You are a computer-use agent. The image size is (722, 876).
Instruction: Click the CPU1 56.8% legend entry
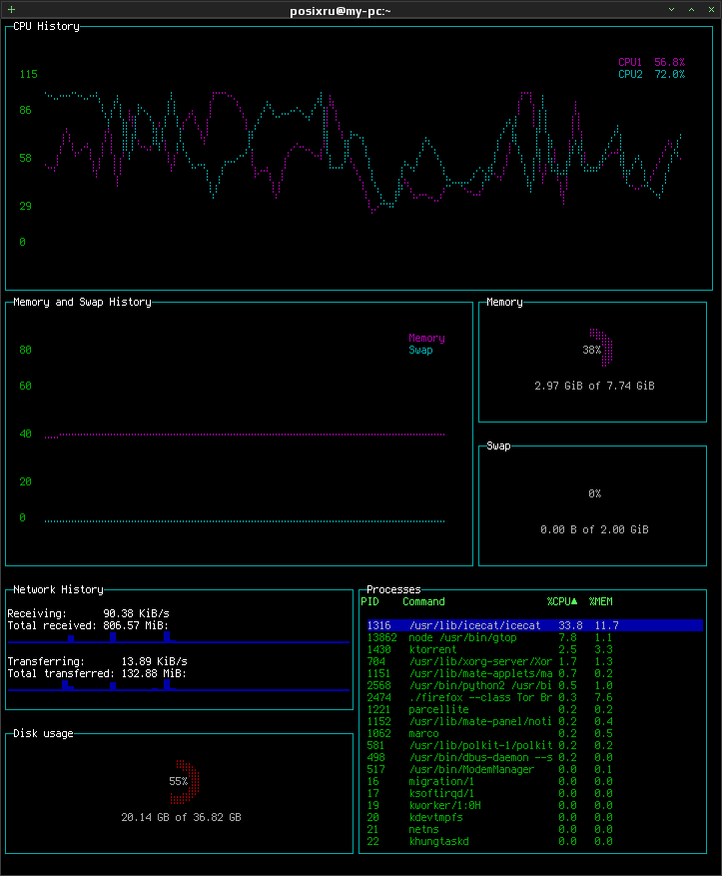click(x=652, y=62)
